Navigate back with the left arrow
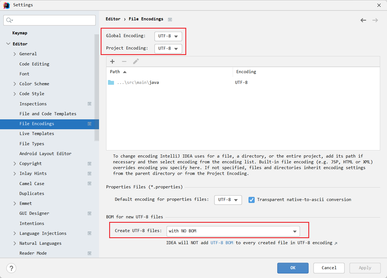Screen dimensions: 387x278 pos(363,20)
